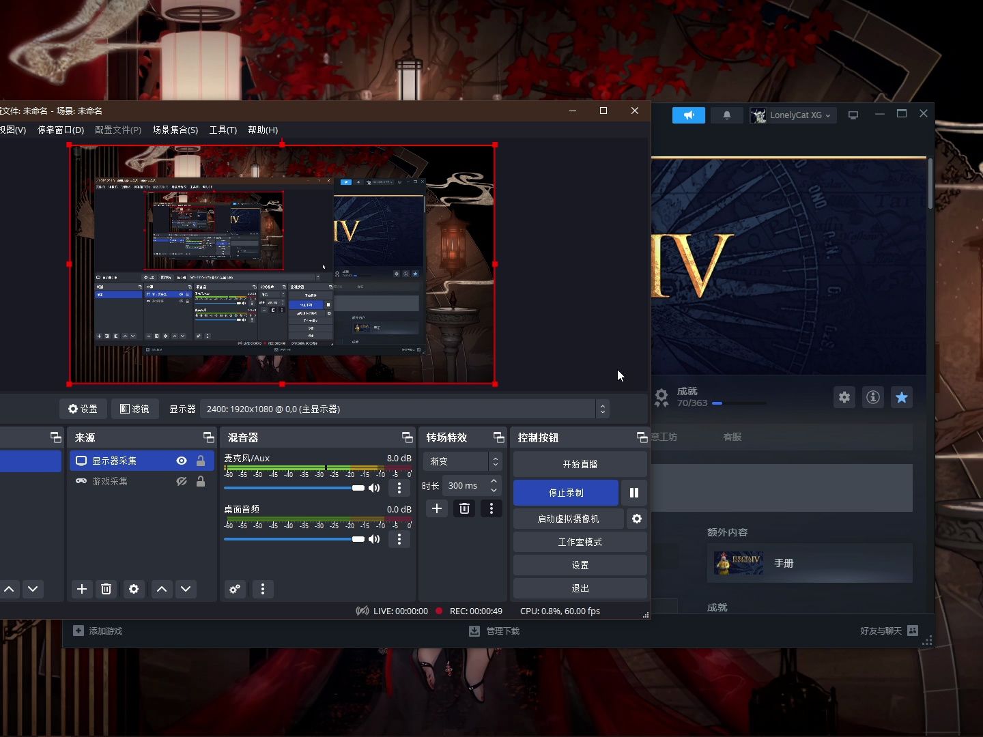The height and width of the screenshot is (737, 983).
Task: Open OBS 设置 settings button in controls
Action: [580, 565]
